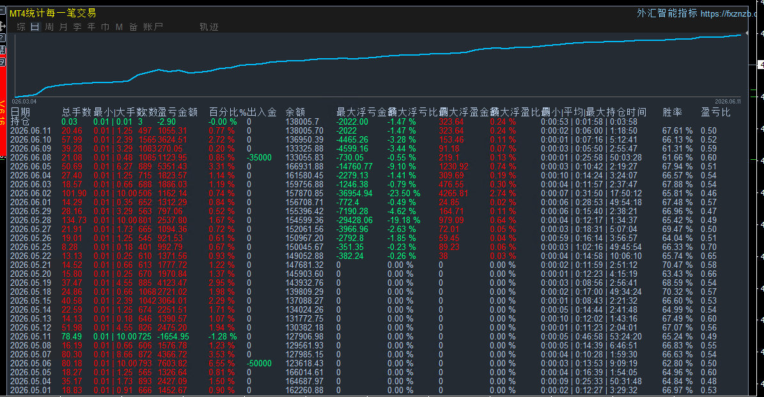This screenshot has width=764, height=397.
Task: Open the 年 (yearly) tab
Action: pos(91,27)
